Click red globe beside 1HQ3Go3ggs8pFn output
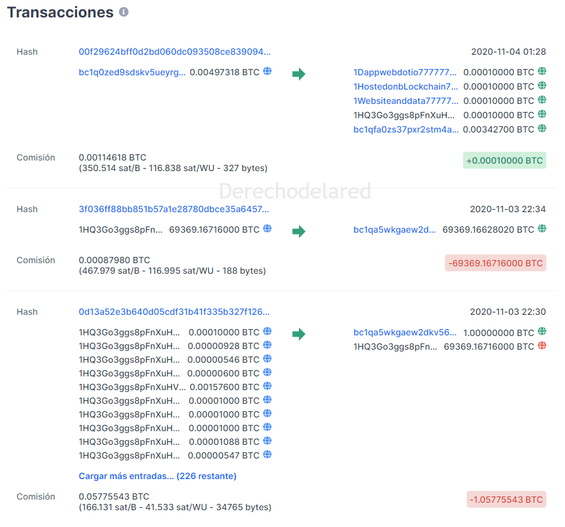The image size is (565, 527). coord(542,346)
